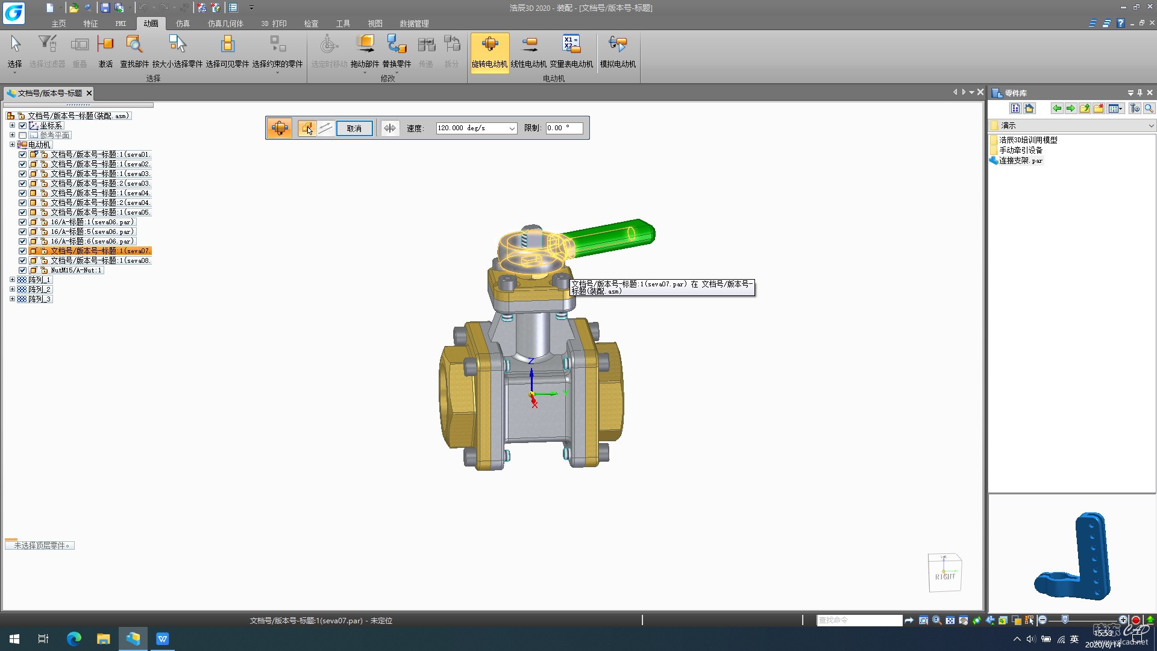Switch to the 主页 ribbon tab
The image size is (1157, 651).
58,24
